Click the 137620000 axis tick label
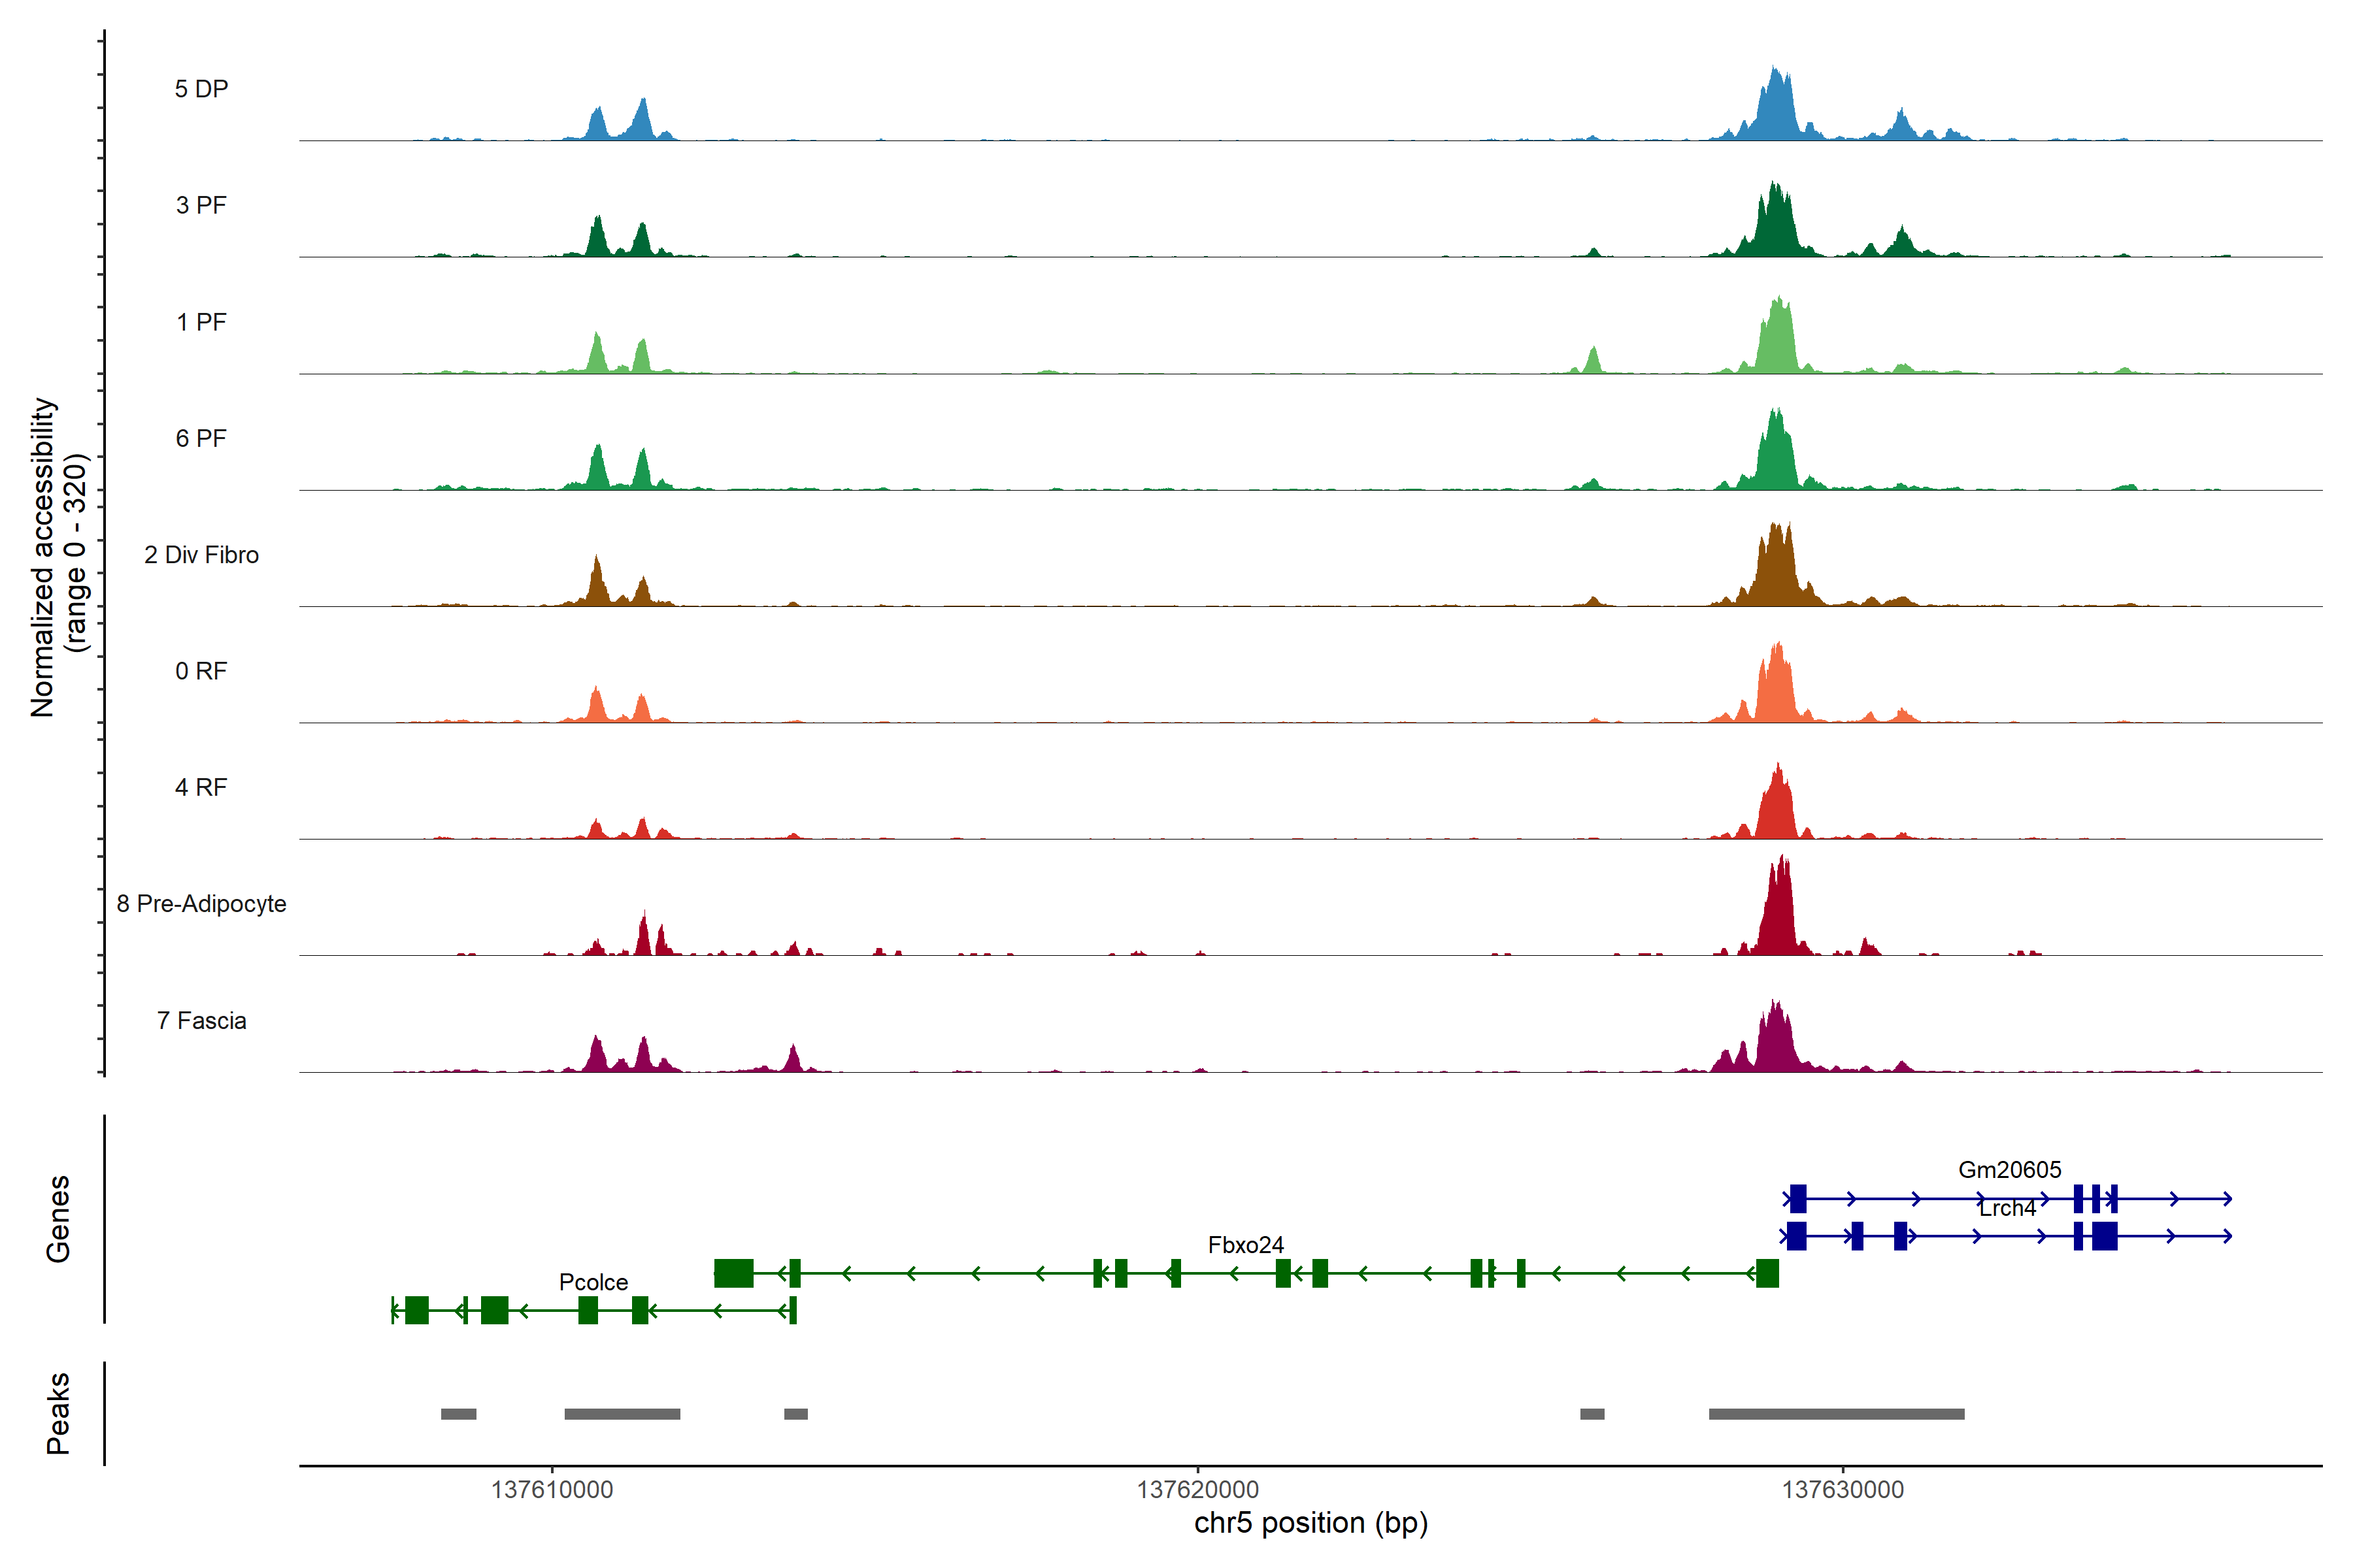 pos(1197,1490)
